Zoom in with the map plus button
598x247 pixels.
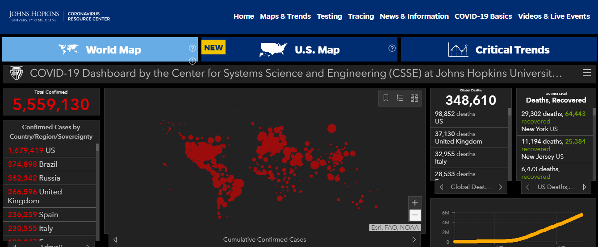tap(415, 202)
